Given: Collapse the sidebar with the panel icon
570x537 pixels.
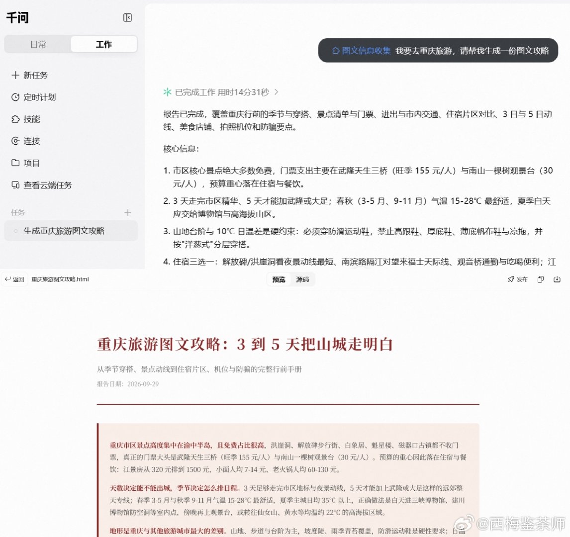Looking at the screenshot, I should [128, 17].
